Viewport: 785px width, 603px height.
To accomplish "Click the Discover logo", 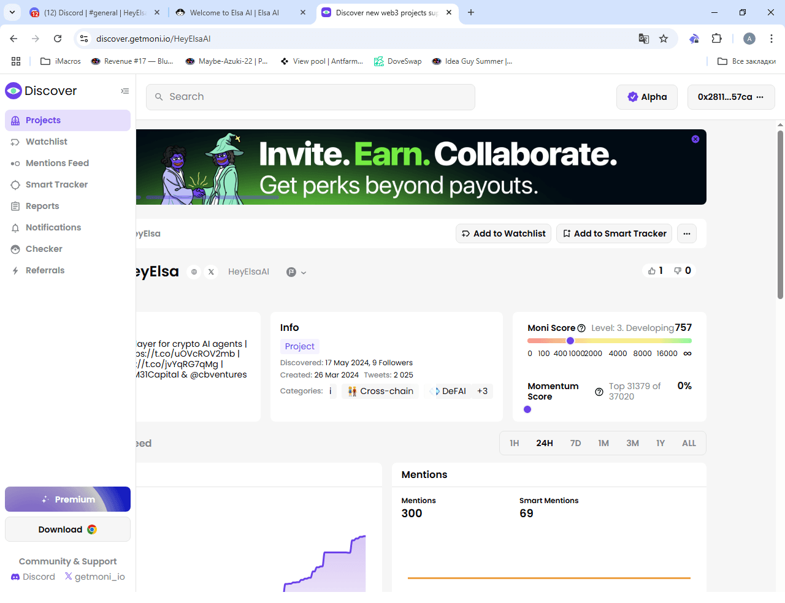I will coord(41,91).
